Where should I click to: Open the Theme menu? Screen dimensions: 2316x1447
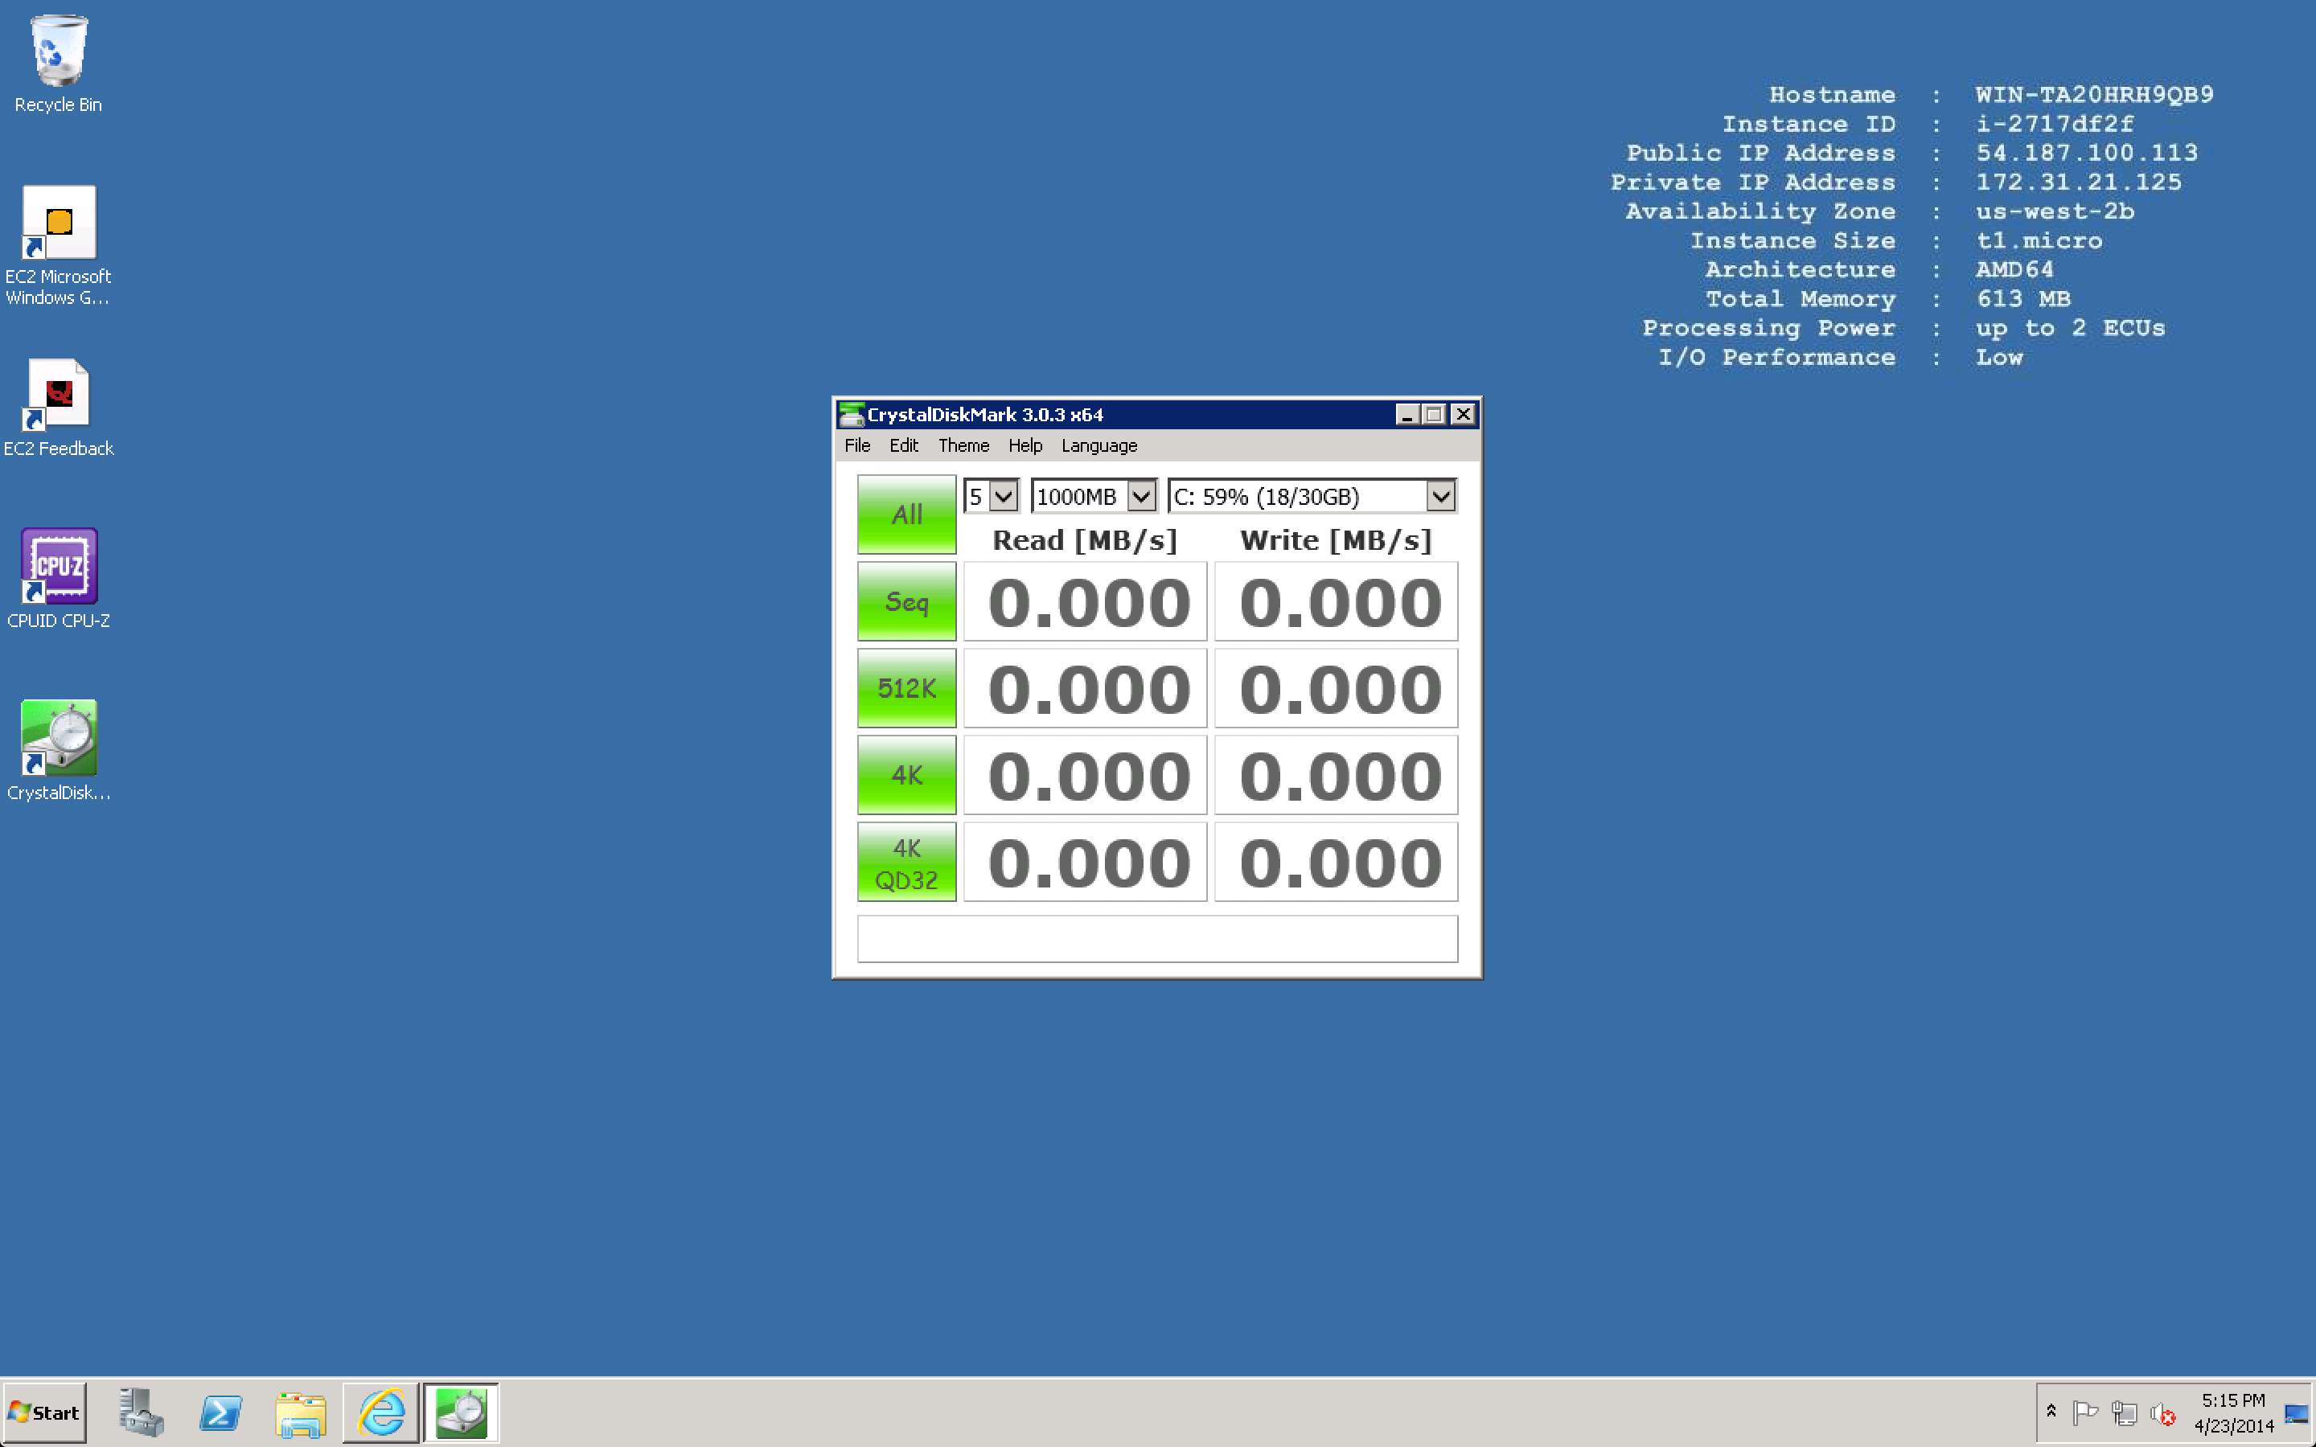click(x=963, y=446)
